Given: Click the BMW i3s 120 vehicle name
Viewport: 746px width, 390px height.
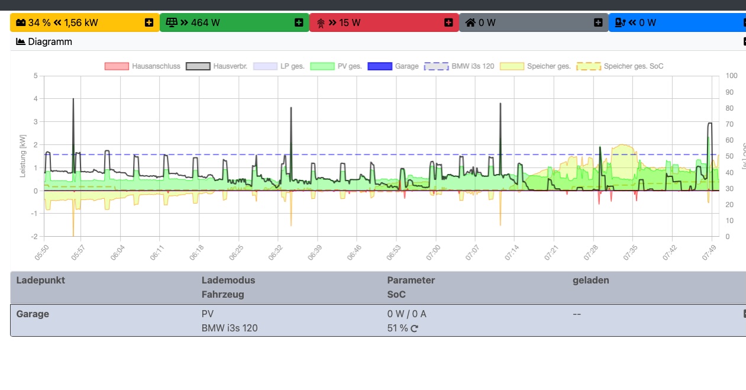Looking at the screenshot, I should [230, 328].
